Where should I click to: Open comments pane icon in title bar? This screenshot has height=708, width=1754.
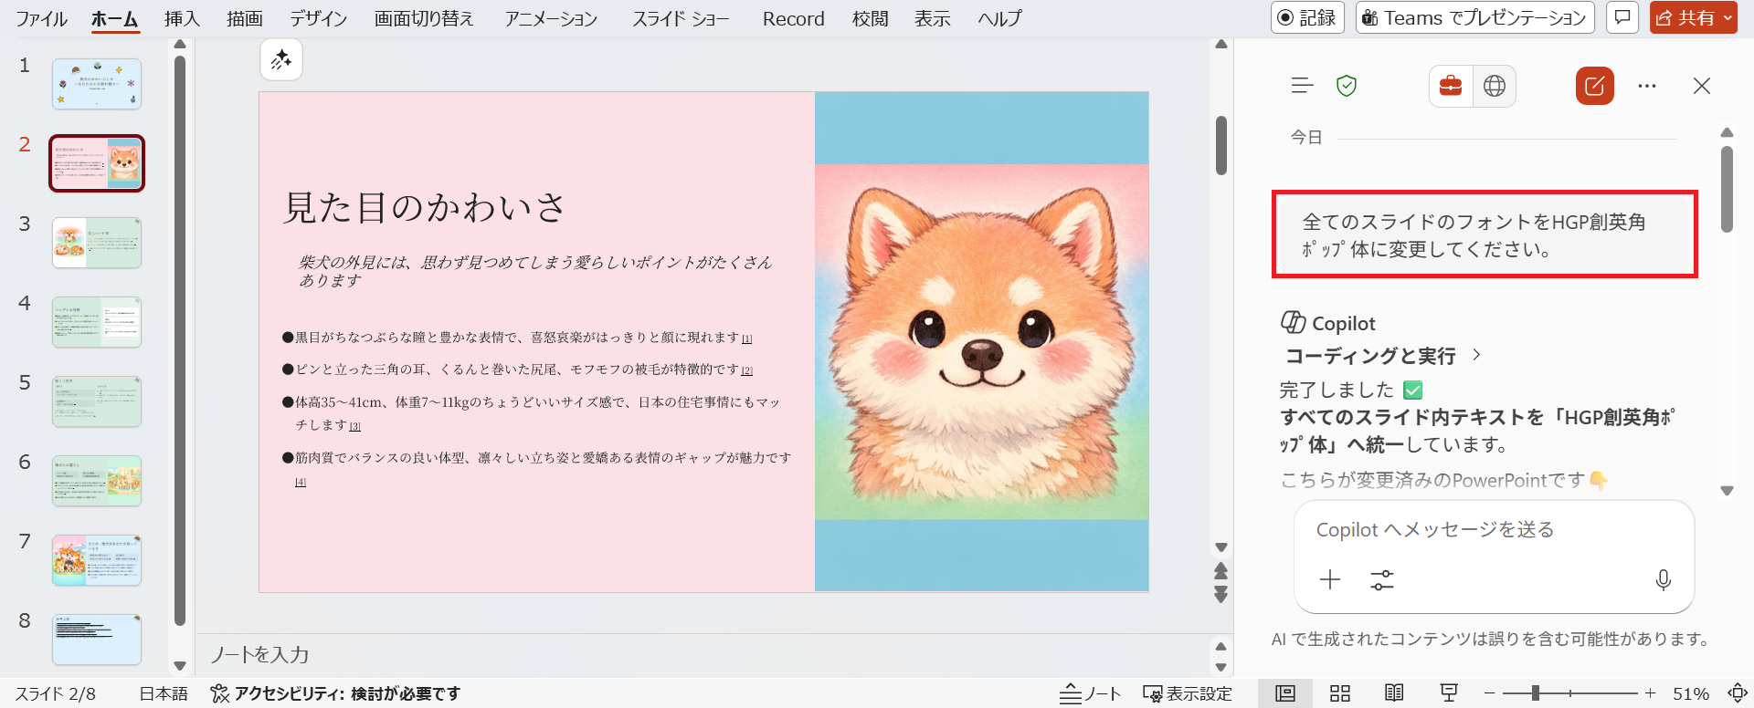(x=1622, y=17)
